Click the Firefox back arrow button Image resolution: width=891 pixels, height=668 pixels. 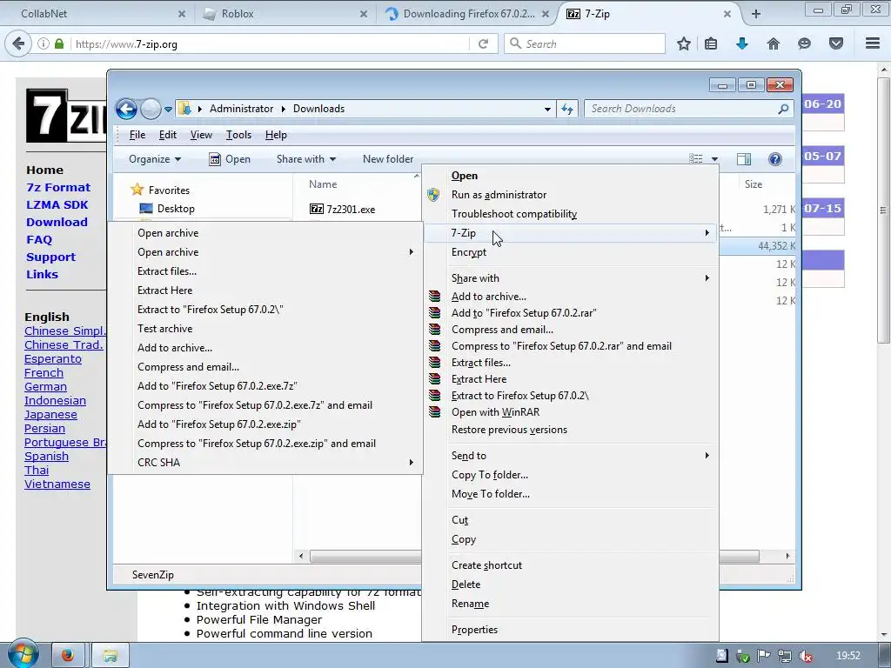tap(18, 43)
